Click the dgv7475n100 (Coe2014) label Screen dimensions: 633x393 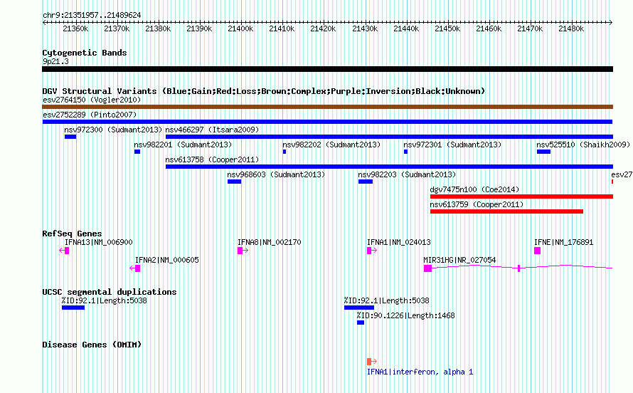click(x=475, y=189)
